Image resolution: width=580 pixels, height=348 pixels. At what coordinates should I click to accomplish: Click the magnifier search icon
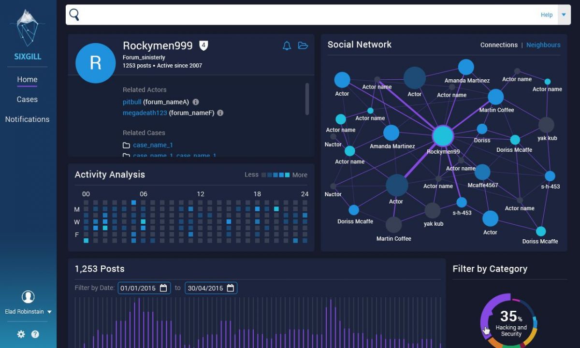(x=74, y=14)
